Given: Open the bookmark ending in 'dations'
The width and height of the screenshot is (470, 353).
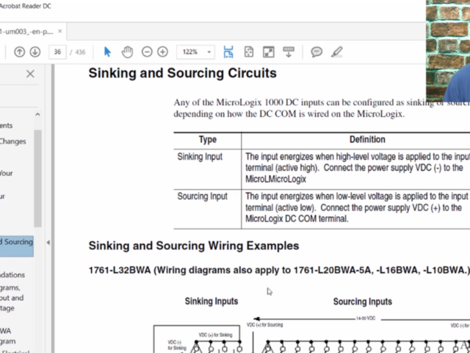Looking at the screenshot, I should [12, 274].
